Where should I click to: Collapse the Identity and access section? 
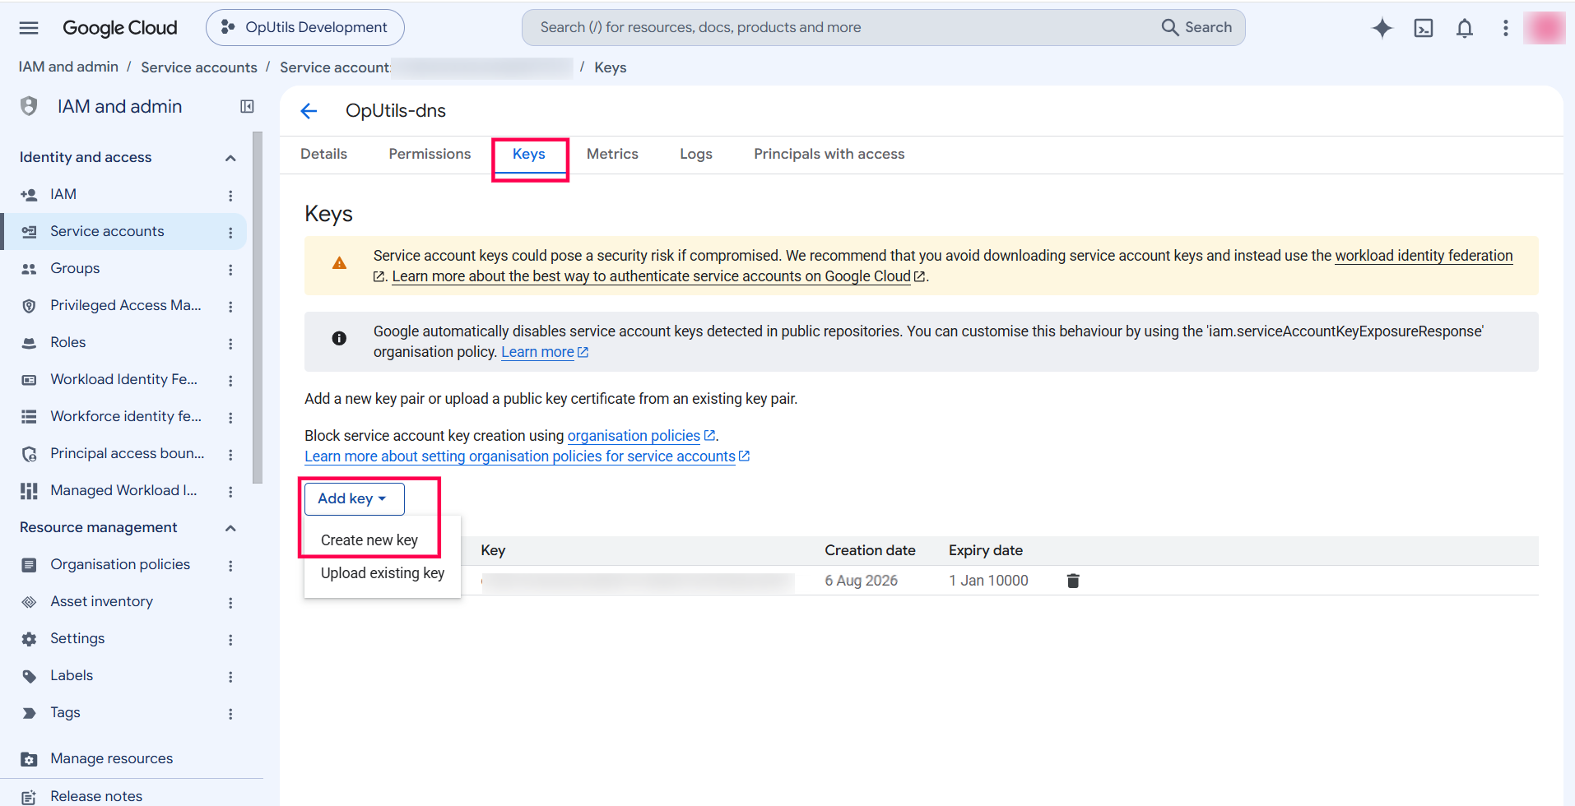[x=230, y=158]
